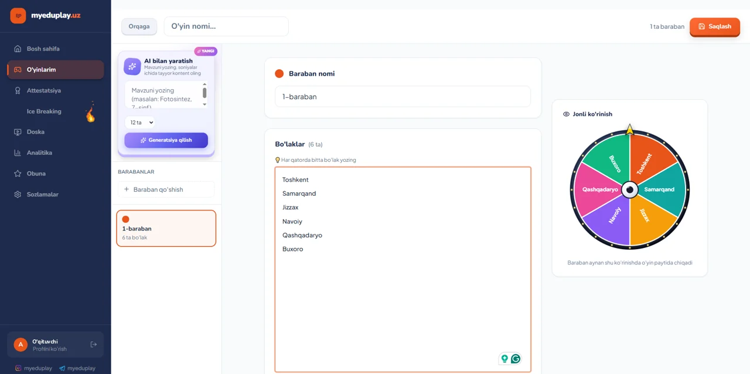Open the 12 ta count dropdown

click(x=139, y=123)
